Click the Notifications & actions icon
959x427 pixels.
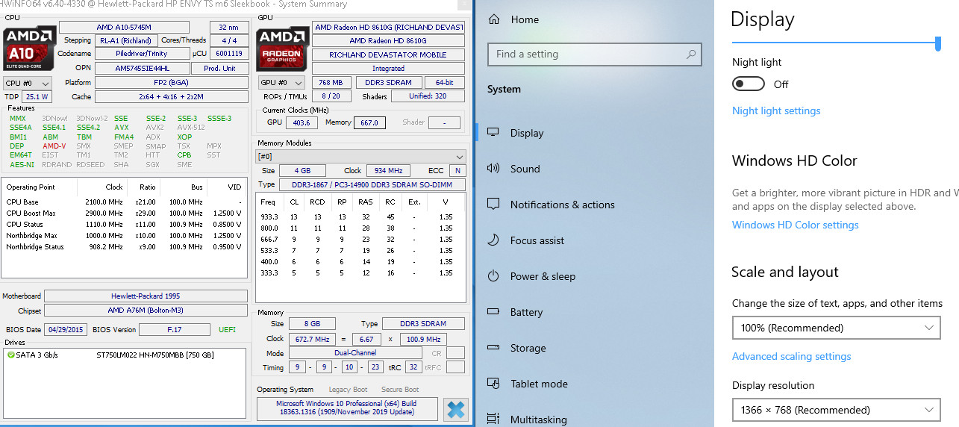(x=493, y=205)
